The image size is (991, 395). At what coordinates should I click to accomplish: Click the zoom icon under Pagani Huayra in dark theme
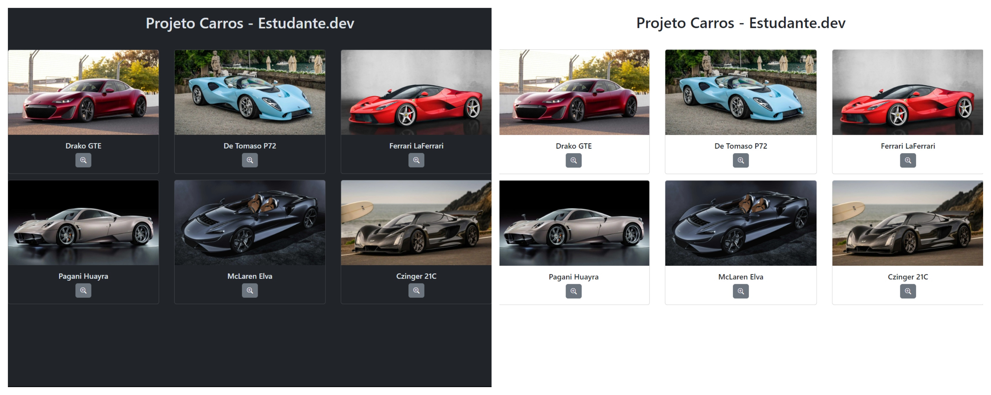83,291
